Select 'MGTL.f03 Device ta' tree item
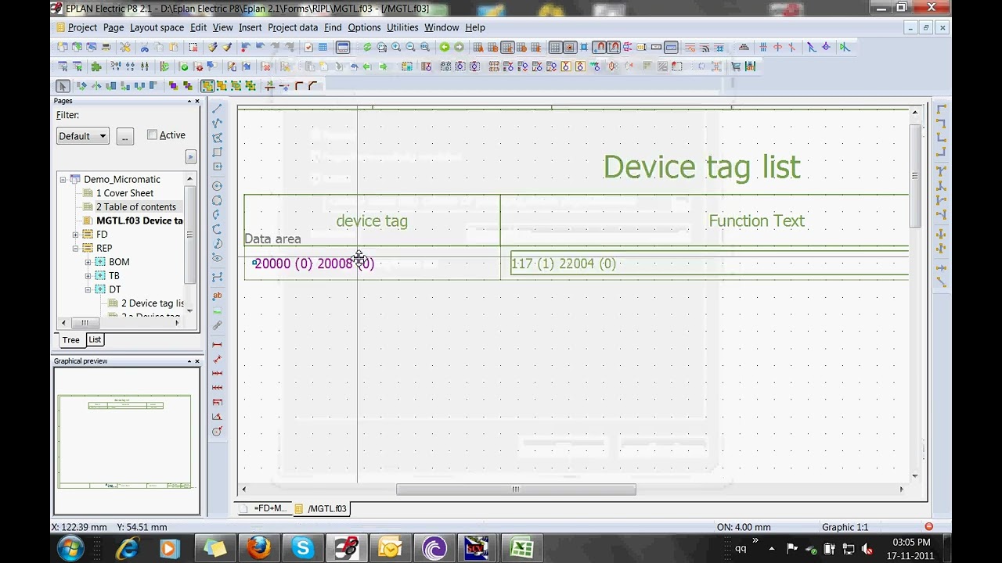The width and height of the screenshot is (1002, 563). 139,221
